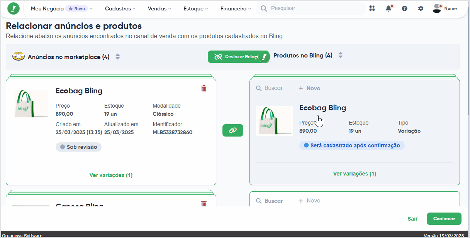
Task: Click the Desfazer Relação button
Action: pyautogui.click(x=238, y=57)
